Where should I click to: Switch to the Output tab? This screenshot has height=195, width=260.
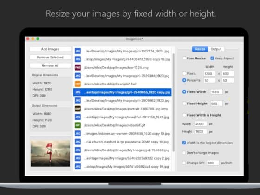(x=216, y=49)
